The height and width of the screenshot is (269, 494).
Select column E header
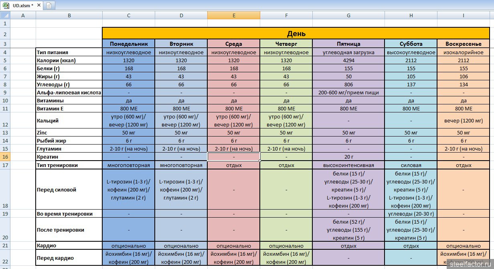click(x=234, y=15)
